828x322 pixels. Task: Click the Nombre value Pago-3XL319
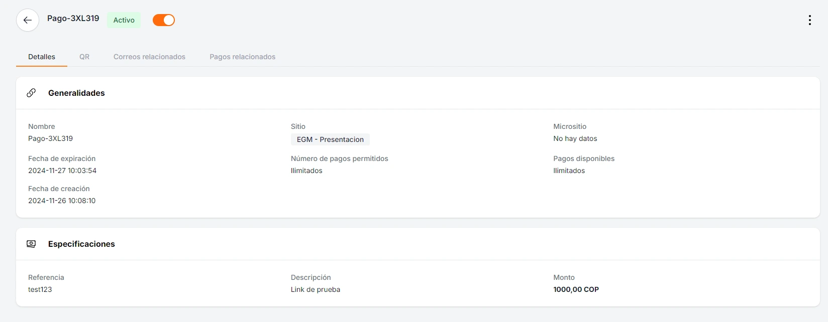pyautogui.click(x=50, y=138)
